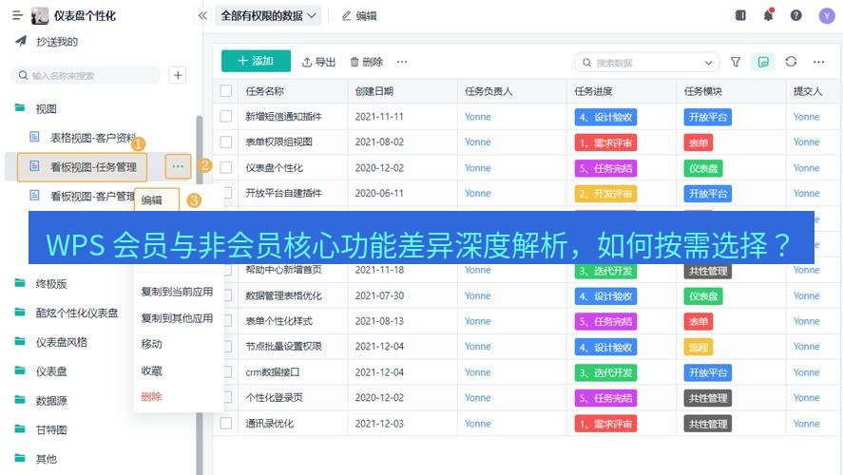843x475 pixels.
Task: Open Yonne link in 新增短信通知插件 负责人 column
Action: 477,117
